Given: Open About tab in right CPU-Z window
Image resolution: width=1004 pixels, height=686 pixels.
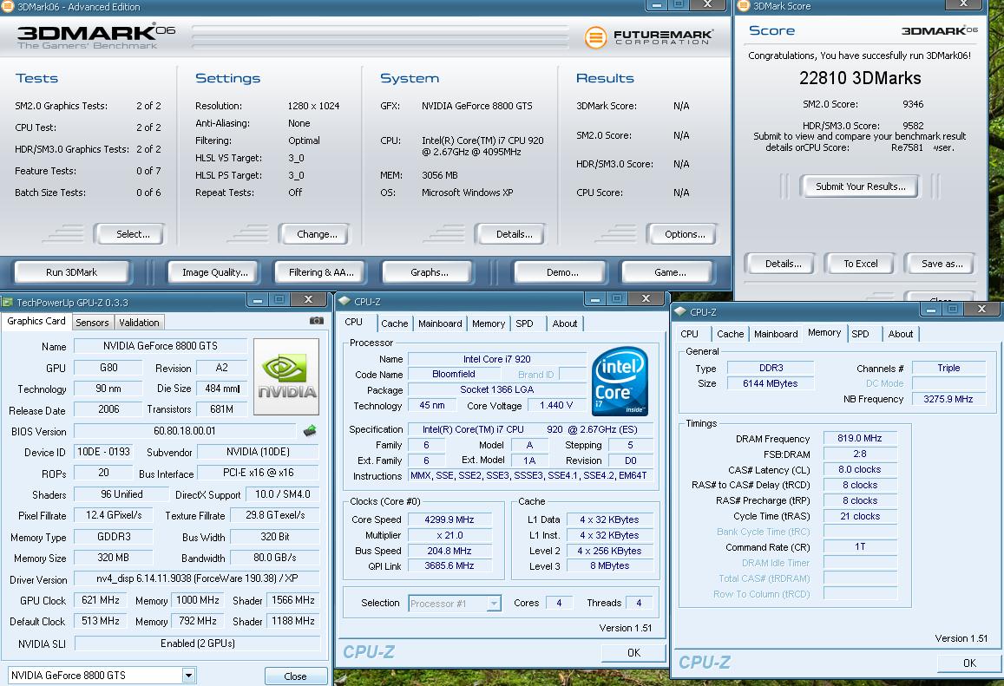Looking at the screenshot, I should click(x=901, y=334).
